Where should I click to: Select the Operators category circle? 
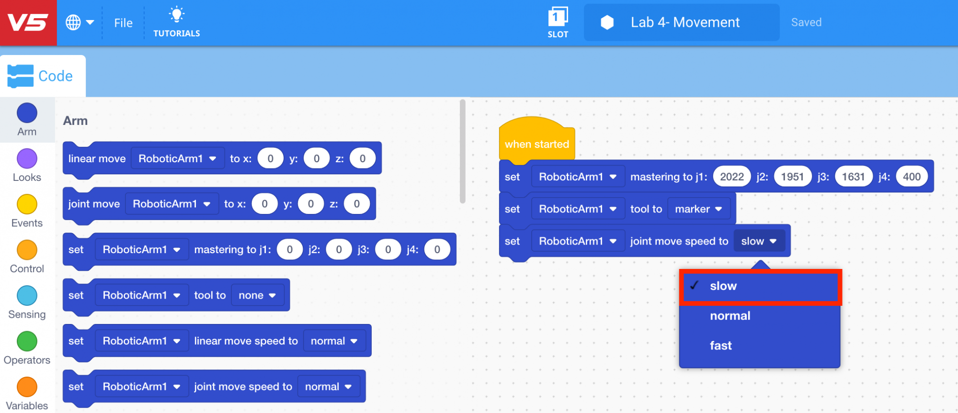point(27,342)
